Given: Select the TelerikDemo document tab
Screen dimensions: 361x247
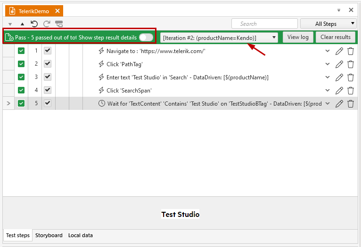Looking at the screenshot, I should coord(34,11).
